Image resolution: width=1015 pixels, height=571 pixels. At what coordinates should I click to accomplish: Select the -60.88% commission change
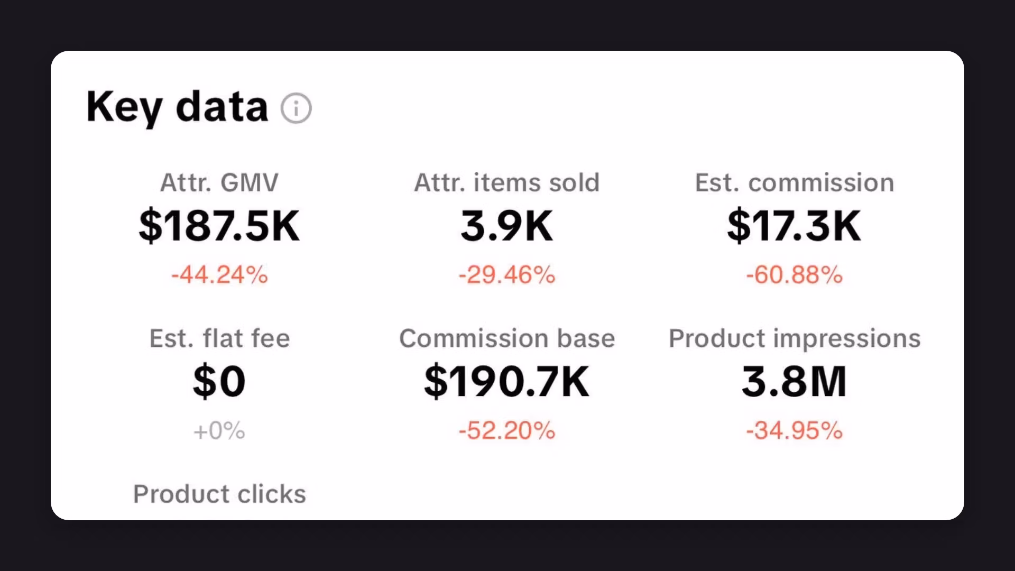[795, 275]
